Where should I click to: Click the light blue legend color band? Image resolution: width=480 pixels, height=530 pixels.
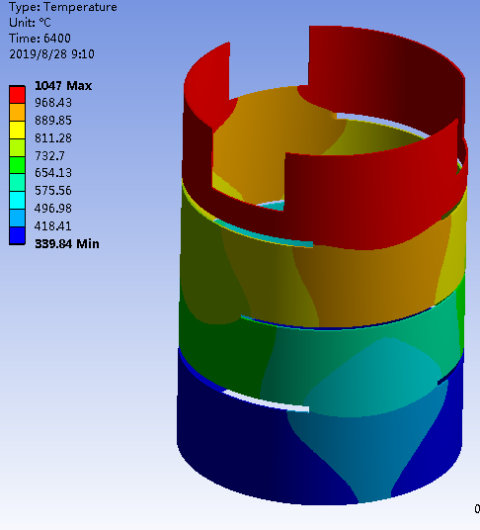(x=17, y=218)
